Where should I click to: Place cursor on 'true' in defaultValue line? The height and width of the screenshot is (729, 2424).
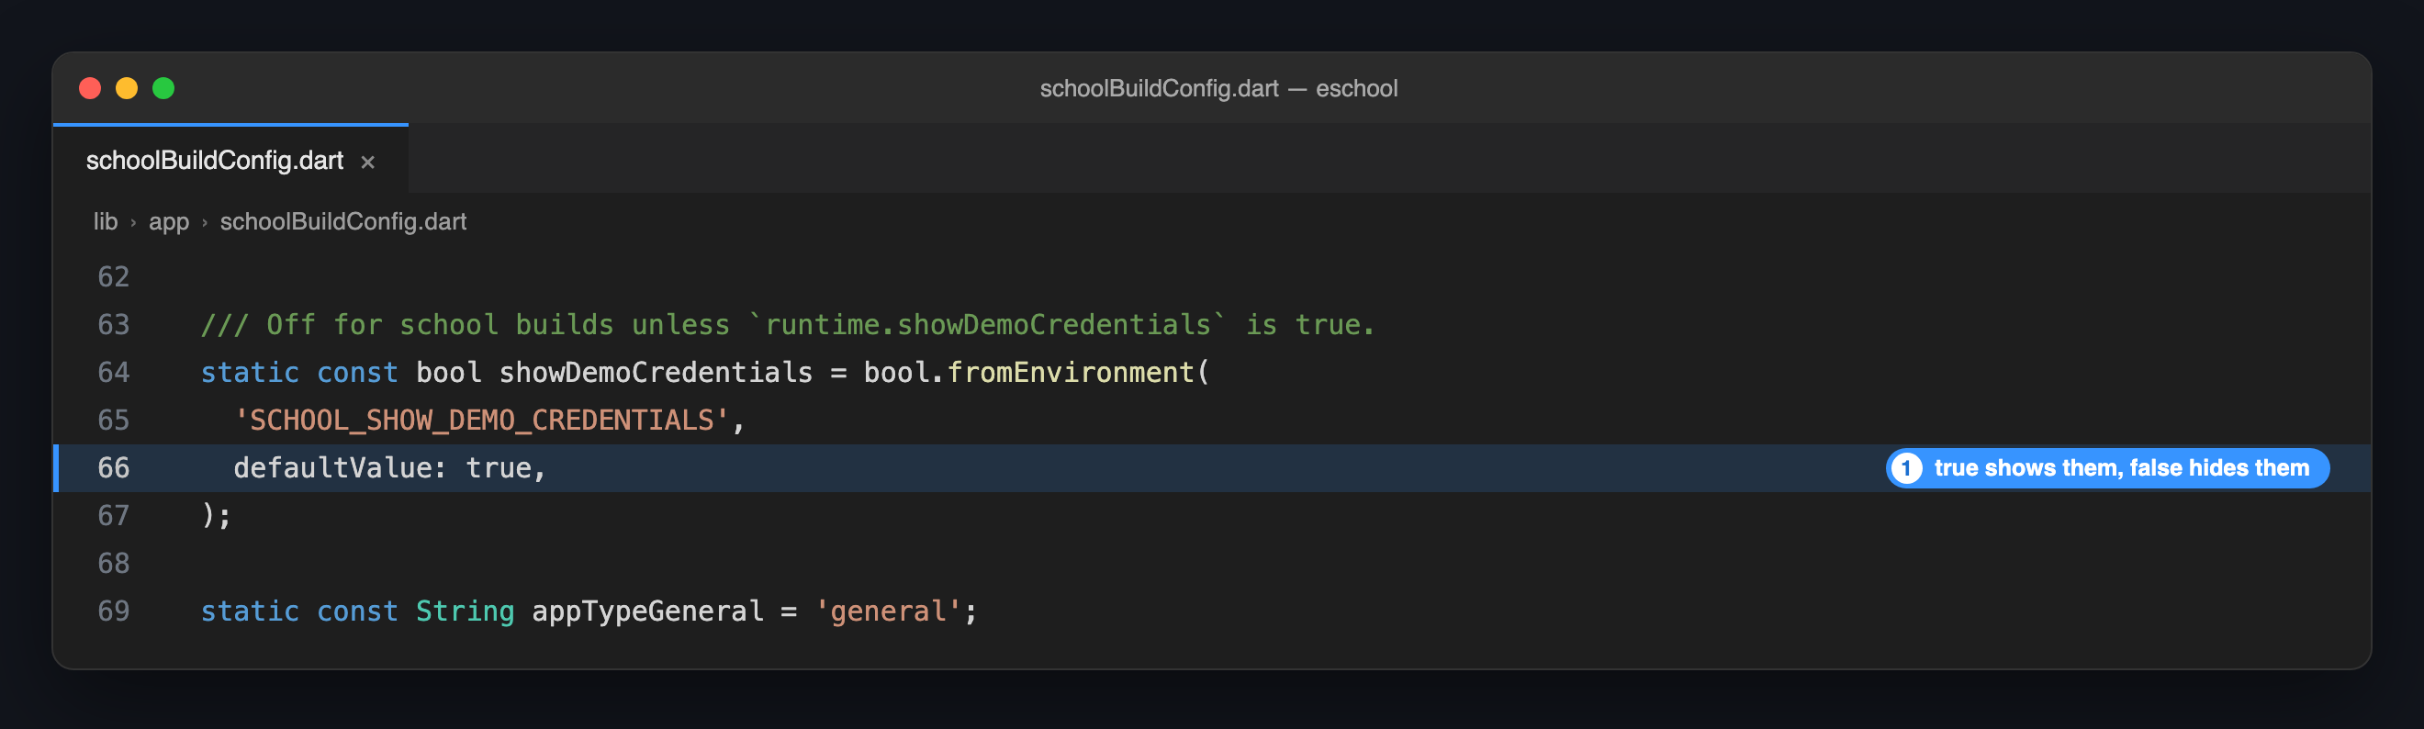[x=499, y=468]
